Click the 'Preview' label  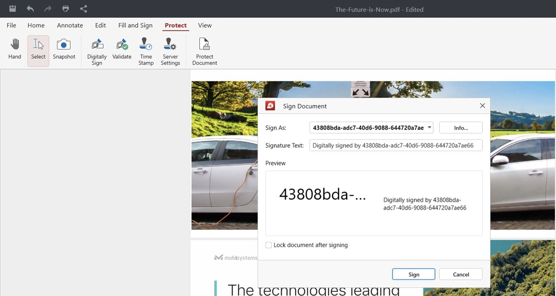(x=276, y=163)
